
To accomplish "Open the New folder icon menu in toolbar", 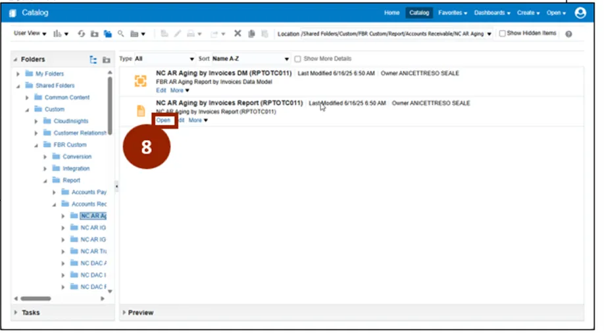I will pyautogui.click(x=138, y=34).
